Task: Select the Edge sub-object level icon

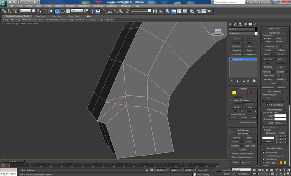Action: point(239,93)
